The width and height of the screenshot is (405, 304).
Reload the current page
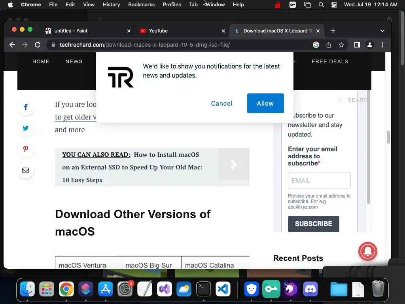pos(38,45)
